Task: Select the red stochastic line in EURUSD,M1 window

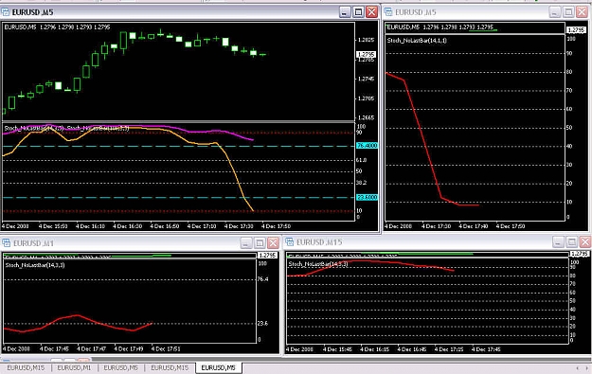Action: click(78, 315)
